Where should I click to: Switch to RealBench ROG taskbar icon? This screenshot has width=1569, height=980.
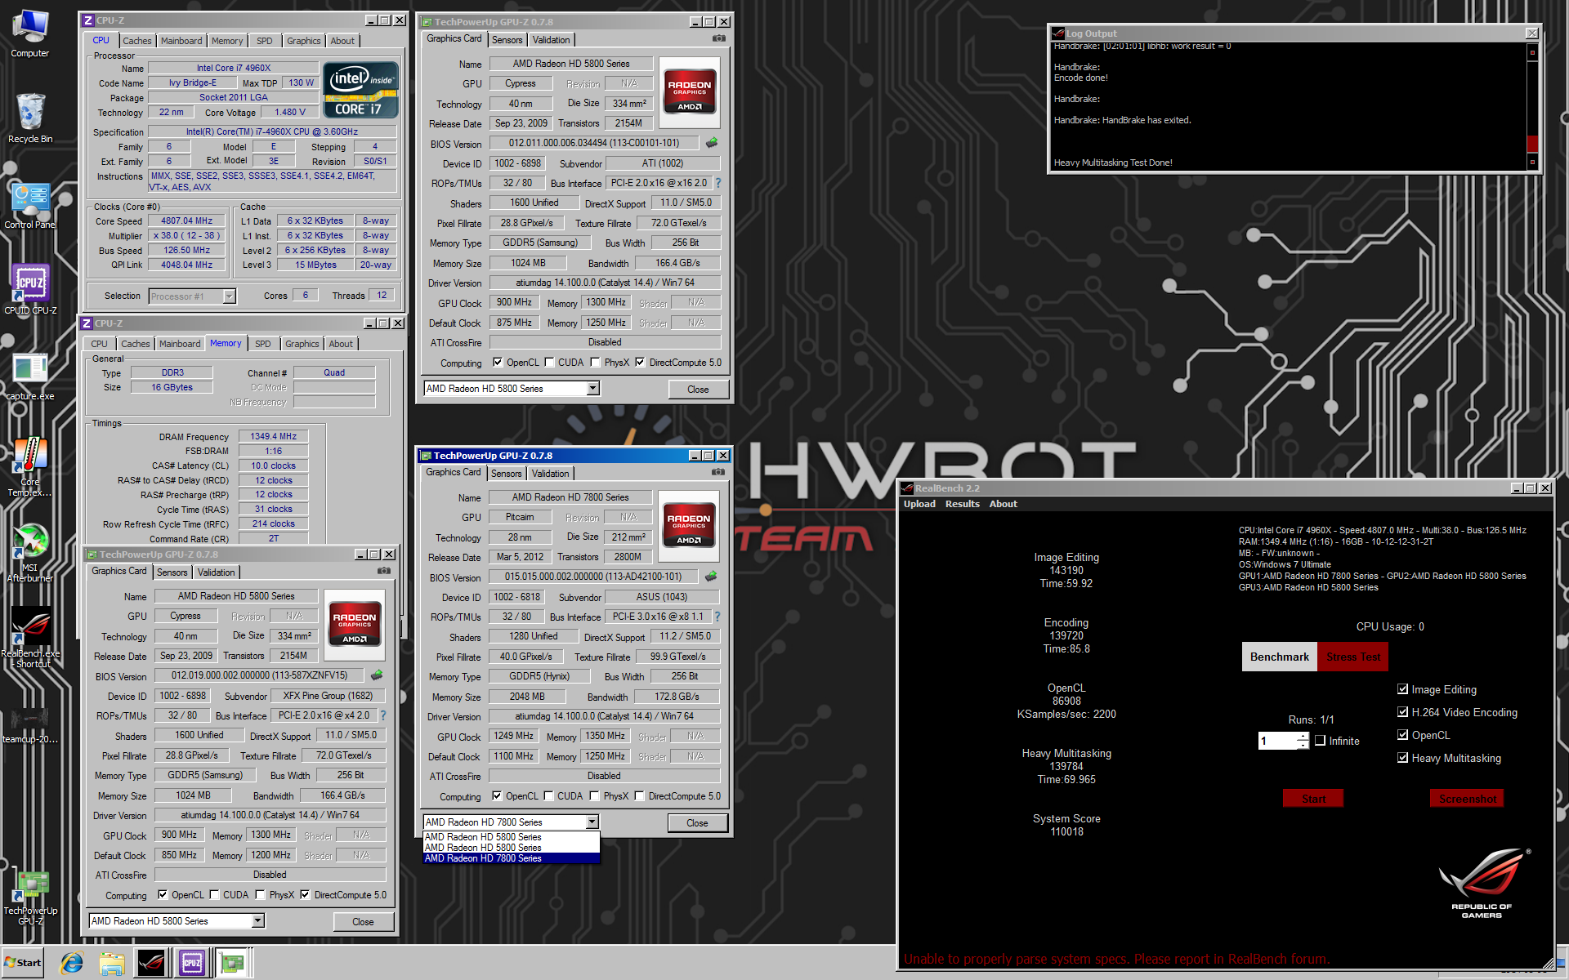click(x=151, y=963)
